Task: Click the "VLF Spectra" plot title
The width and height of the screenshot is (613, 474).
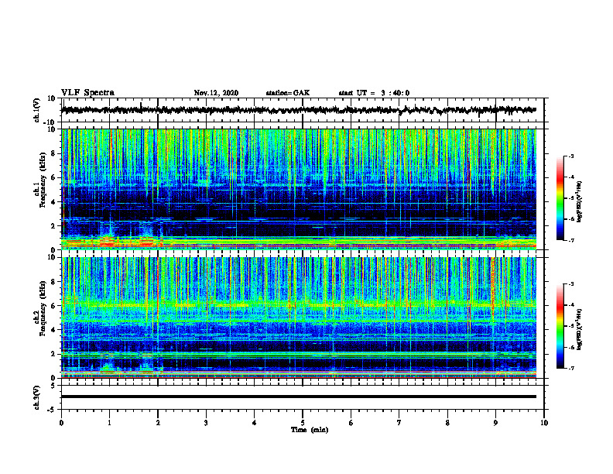Action: pos(87,92)
